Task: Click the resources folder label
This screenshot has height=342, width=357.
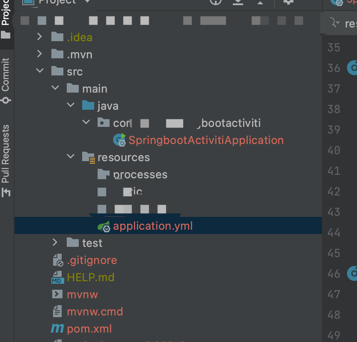Action: 124,157
